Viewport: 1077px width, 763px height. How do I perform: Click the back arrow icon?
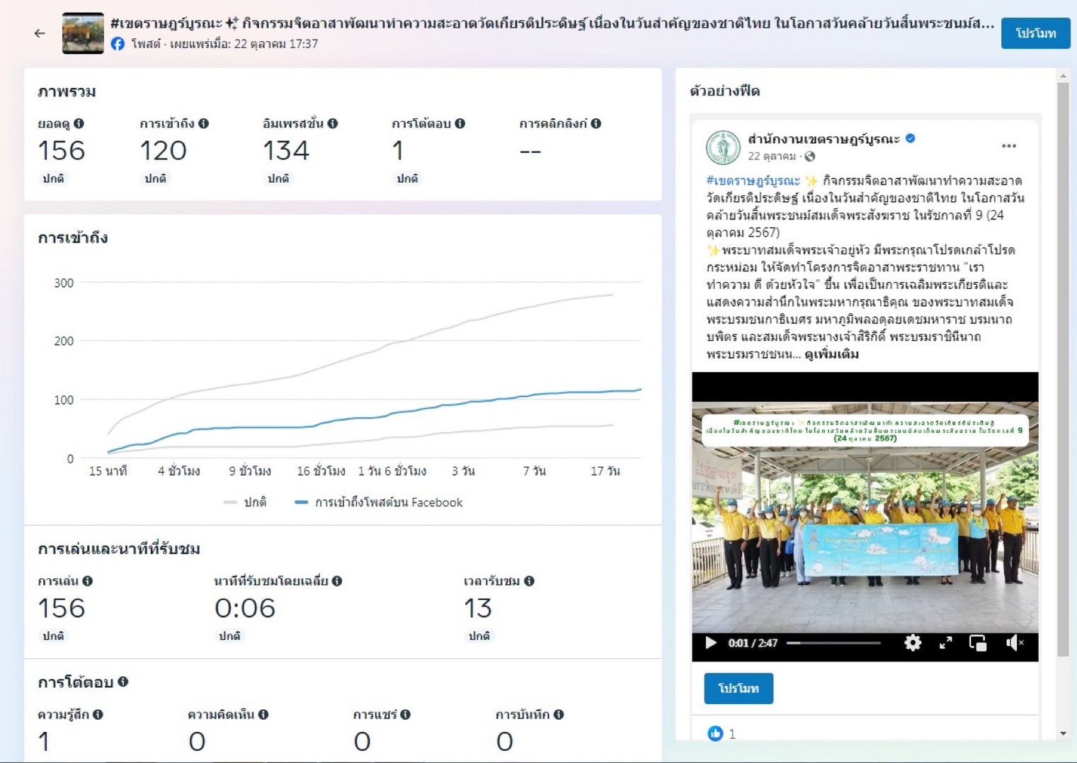(x=40, y=33)
